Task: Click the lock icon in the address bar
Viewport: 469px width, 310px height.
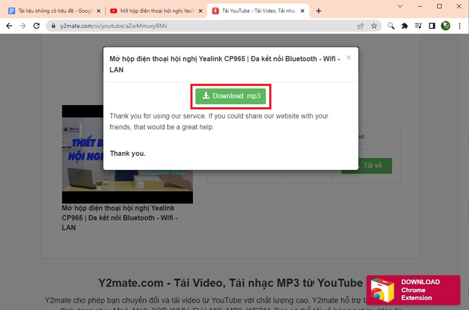Action: pos(53,26)
